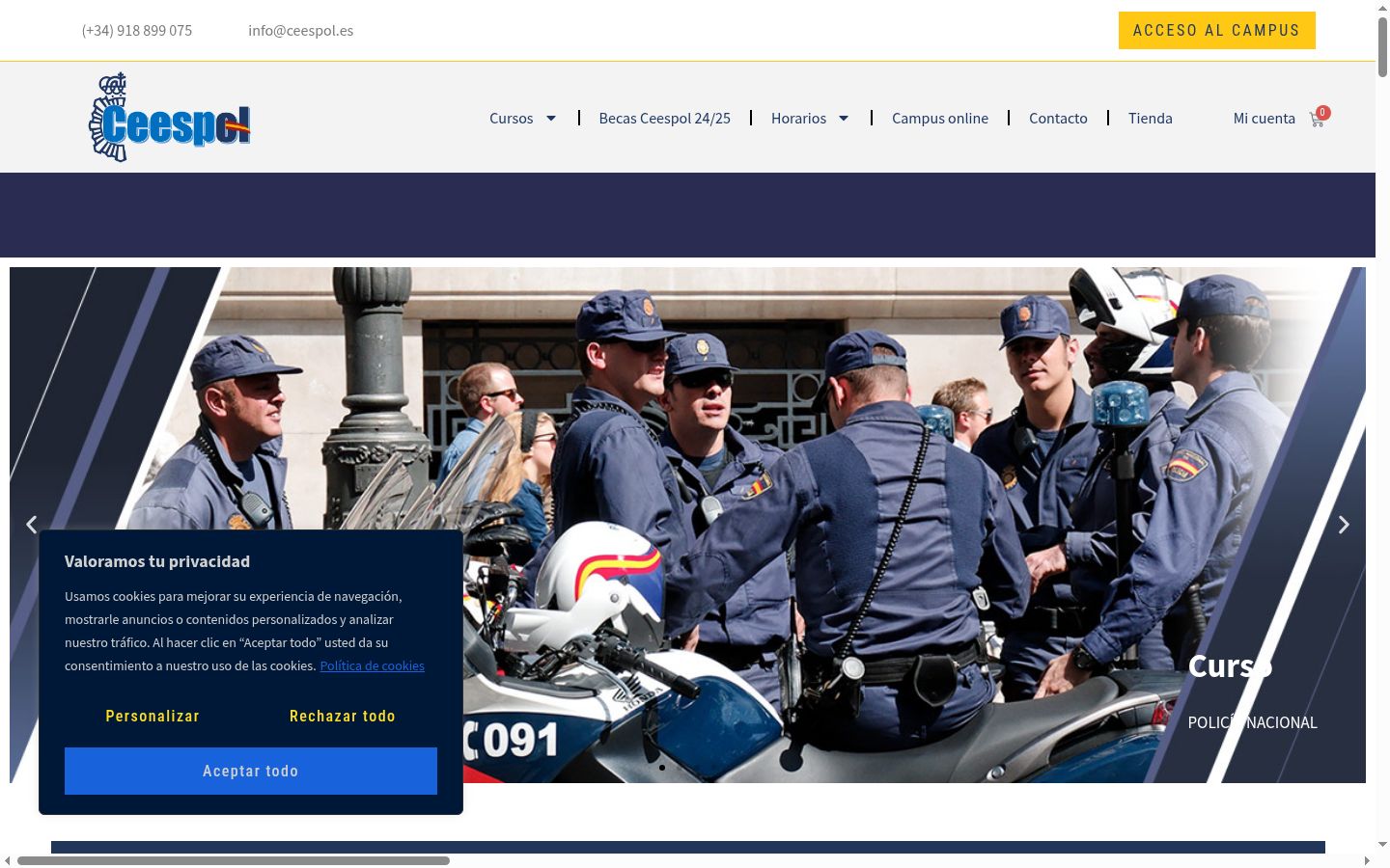Go to Campus online
The image size is (1390, 868).
(x=940, y=118)
